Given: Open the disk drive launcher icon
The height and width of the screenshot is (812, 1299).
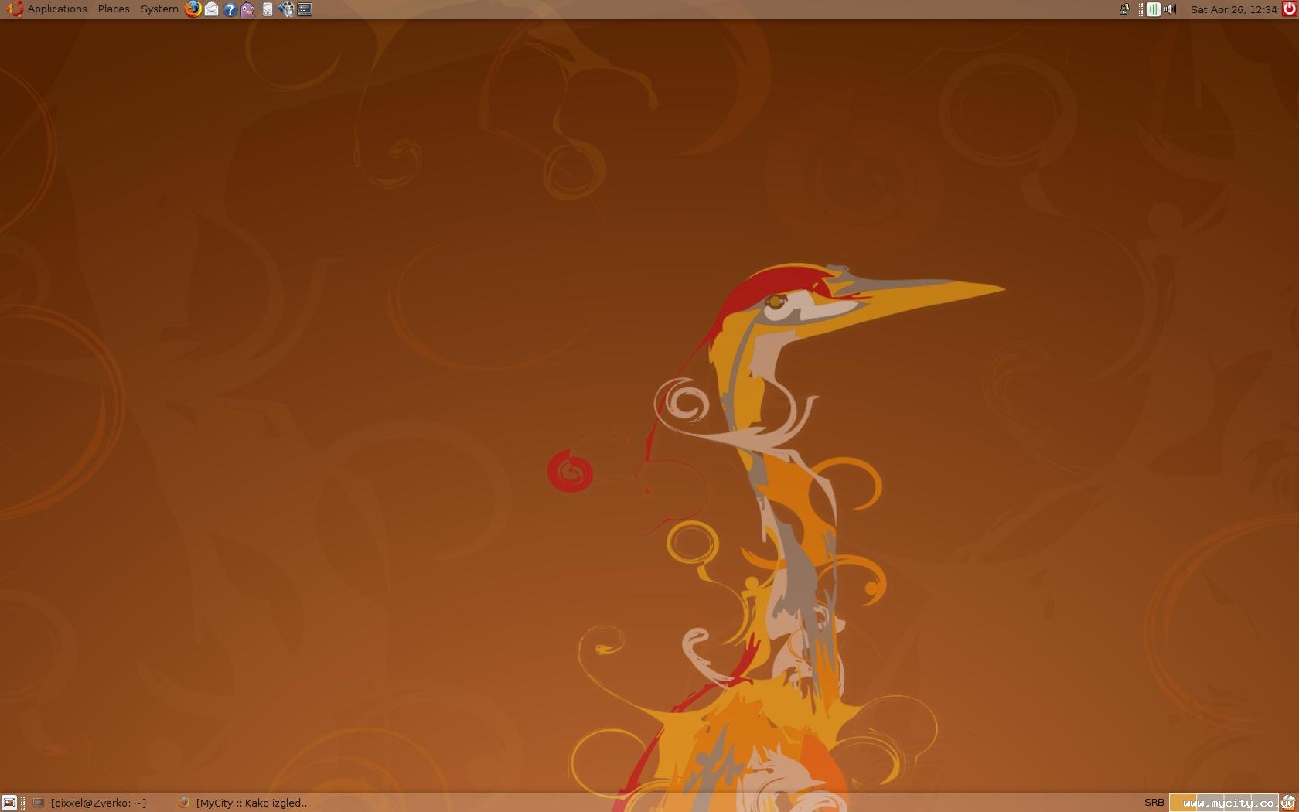Looking at the screenshot, I should [268, 9].
